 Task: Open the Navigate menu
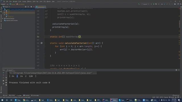pyautogui.click(x=15, y=1)
